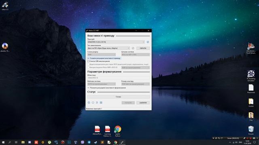Select the Jupiter Python Chrome shortcut on desktop
The width and height of the screenshot is (259, 145).
tap(118, 131)
